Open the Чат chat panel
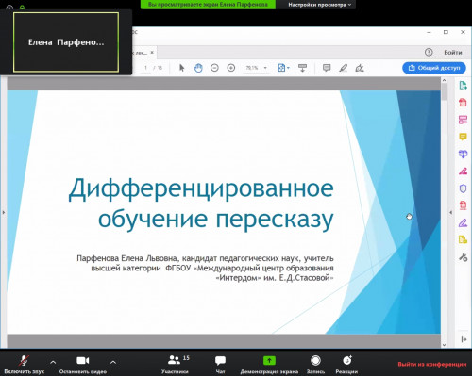Image resolution: width=472 pixels, height=376 pixels. (220, 365)
